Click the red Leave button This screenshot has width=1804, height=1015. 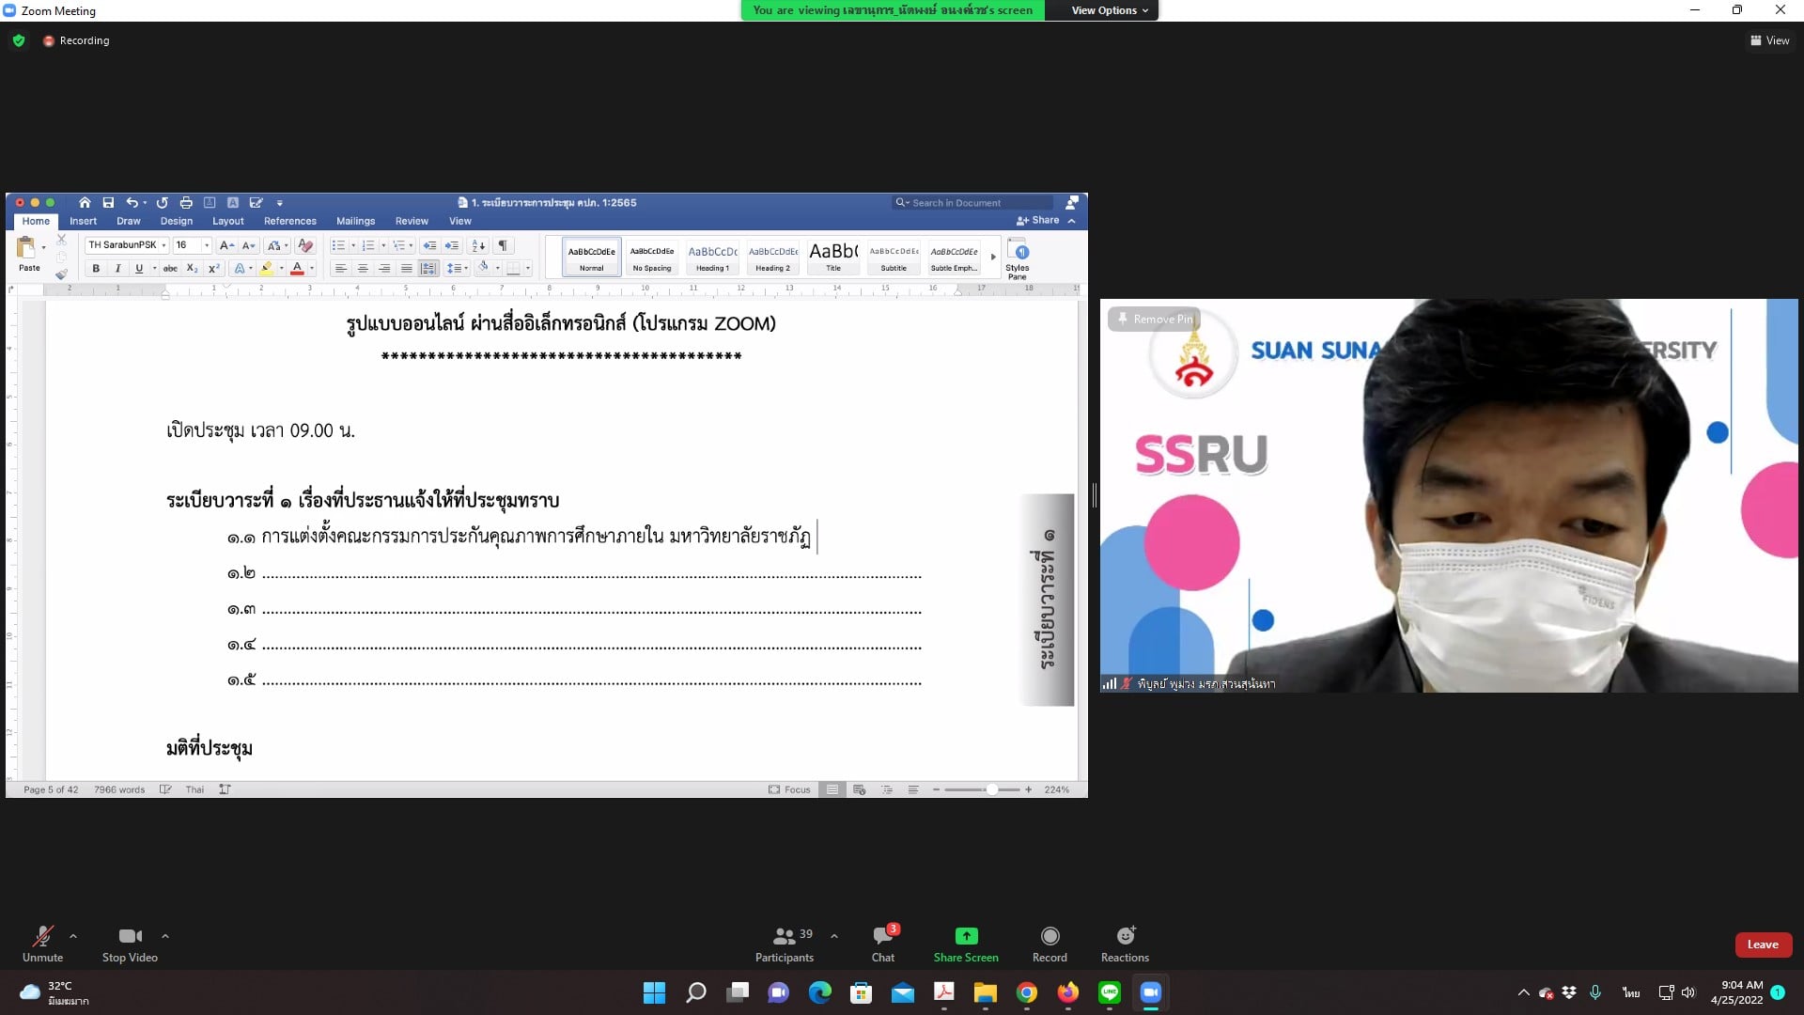pos(1763,945)
